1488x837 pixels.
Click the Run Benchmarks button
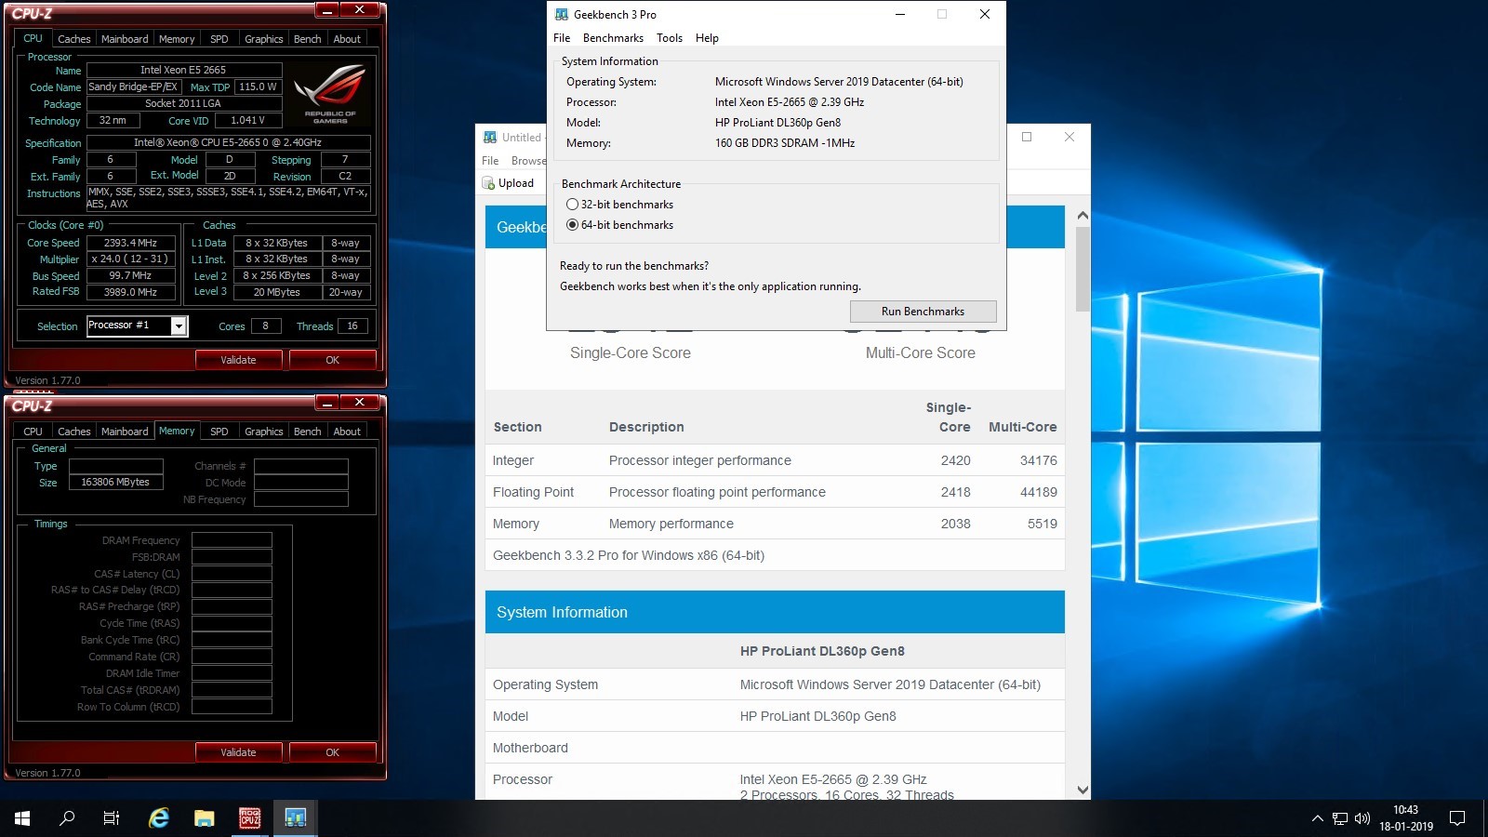click(923, 312)
